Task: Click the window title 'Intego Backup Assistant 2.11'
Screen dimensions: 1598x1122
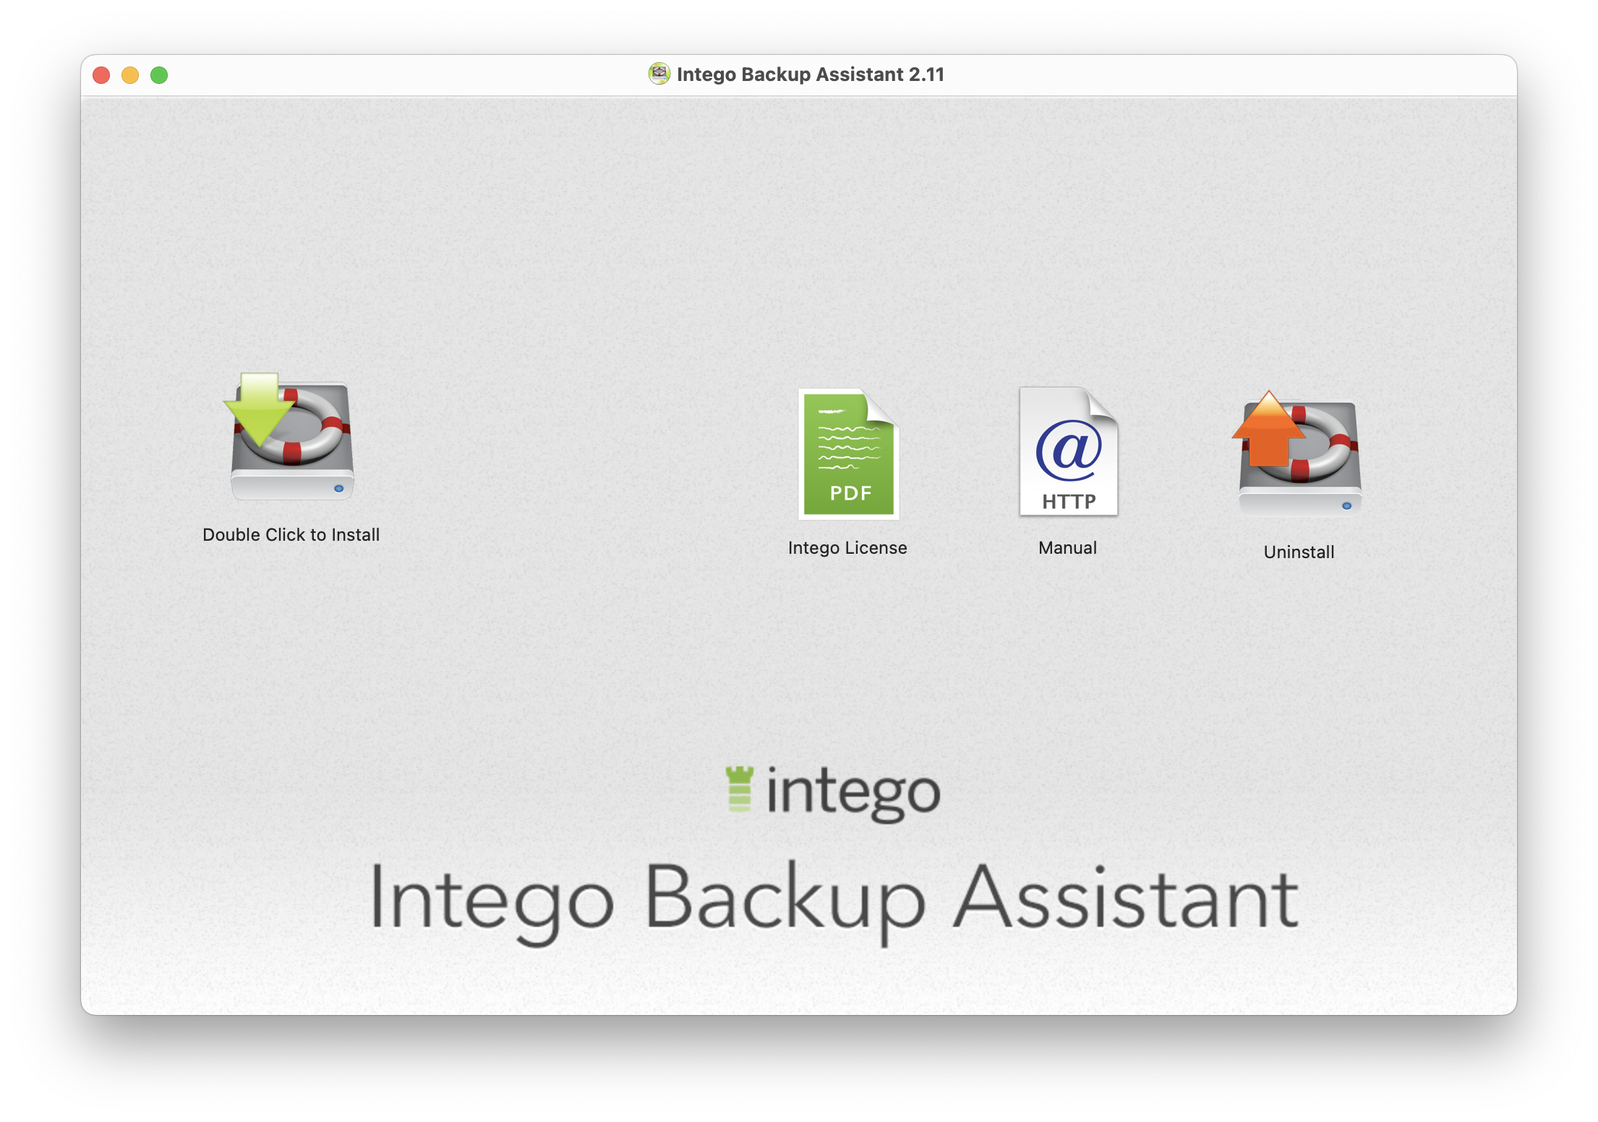Action: tap(811, 74)
